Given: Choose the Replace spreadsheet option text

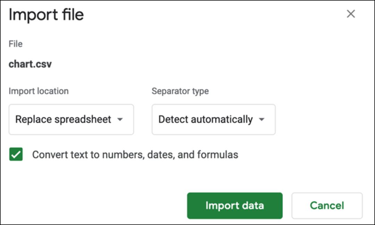Looking at the screenshot, I should [63, 119].
